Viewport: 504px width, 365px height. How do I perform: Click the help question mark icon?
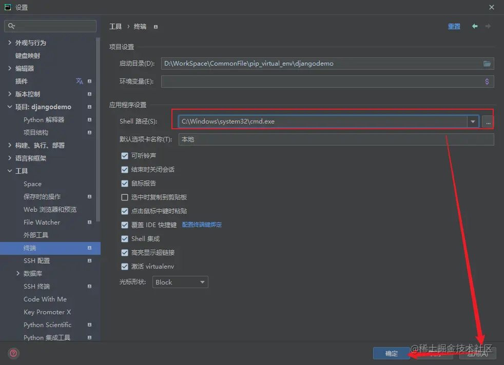[x=13, y=353]
